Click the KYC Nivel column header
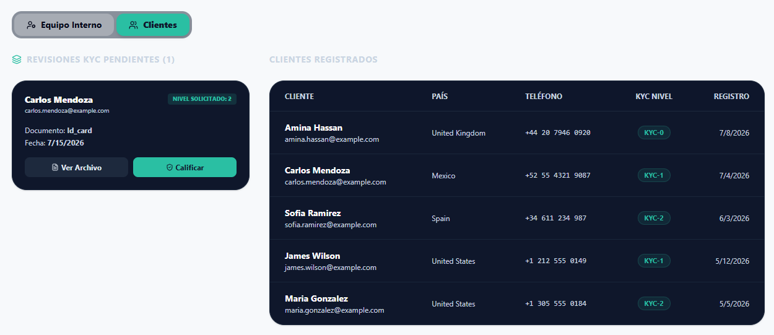Viewport: 774px width, 335px height. [x=654, y=97]
